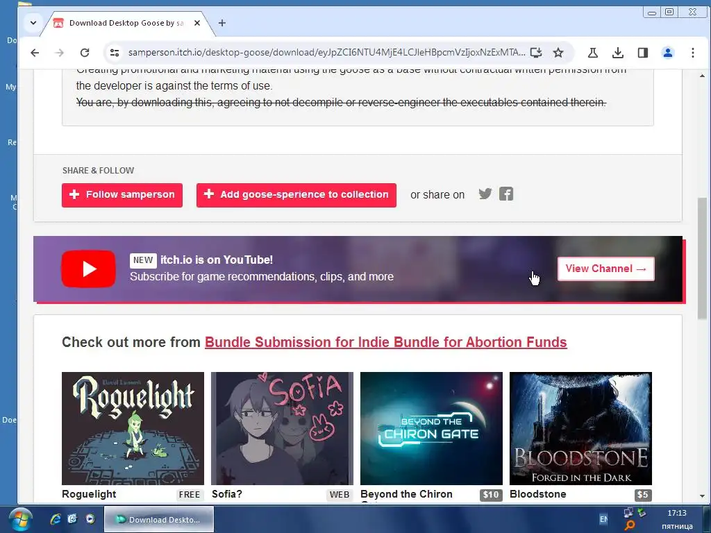The height and width of the screenshot is (533, 711).
Task: Open the tab search dropdown chevron
Action: [33, 22]
